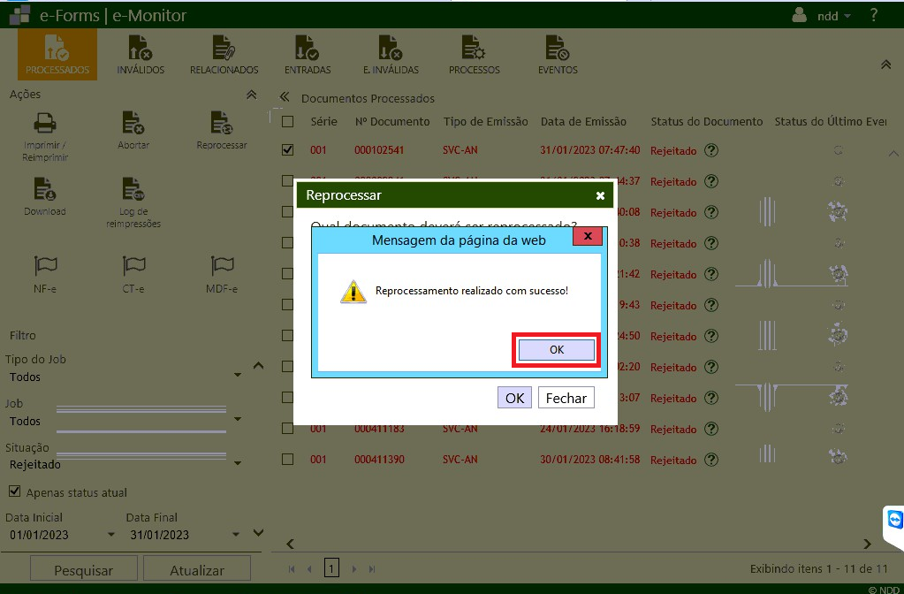Viewport: 904px width, 594px height.
Task: Go to last page in pager
Action: [372, 569]
